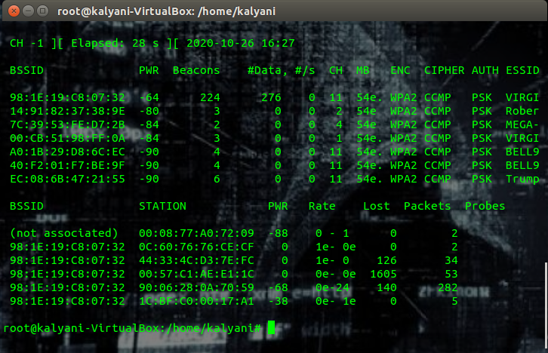This screenshot has width=548, height=353.
Task: Click lost value 126
Action: click(x=386, y=260)
